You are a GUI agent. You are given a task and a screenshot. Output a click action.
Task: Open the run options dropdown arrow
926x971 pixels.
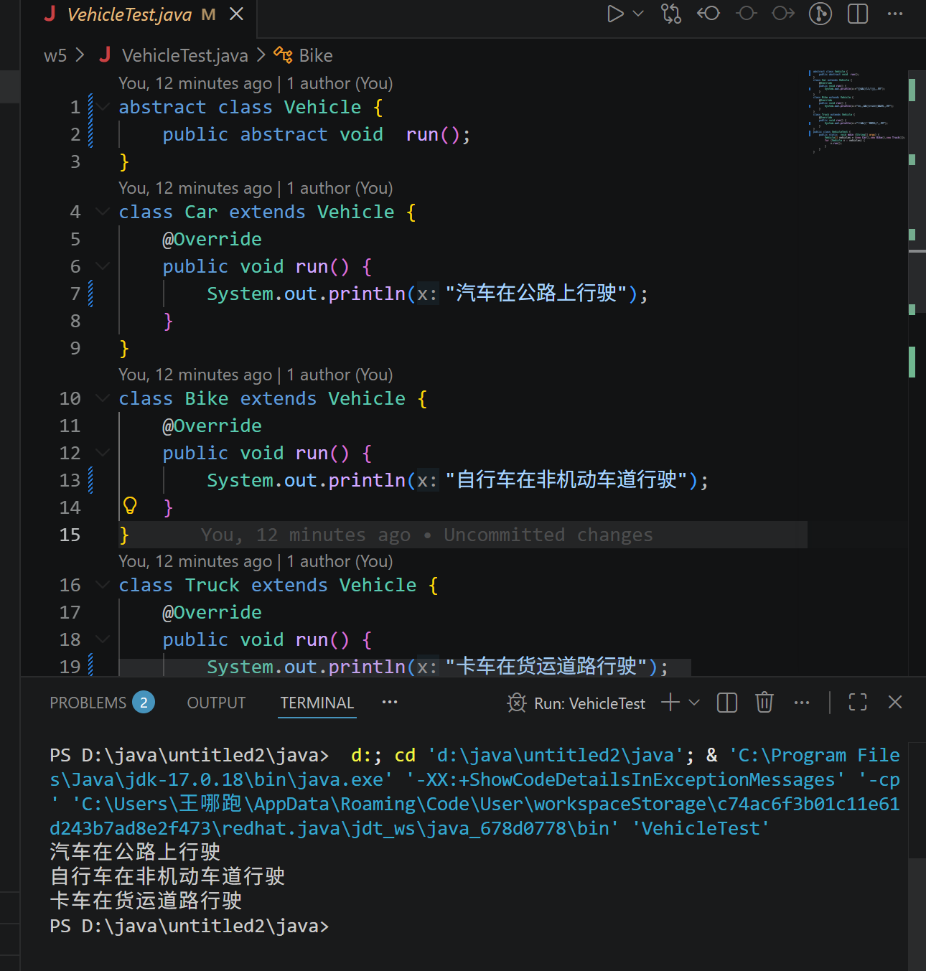click(638, 14)
